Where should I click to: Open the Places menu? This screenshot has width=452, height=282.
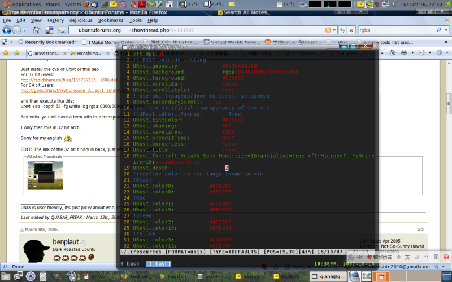point(53,5)
